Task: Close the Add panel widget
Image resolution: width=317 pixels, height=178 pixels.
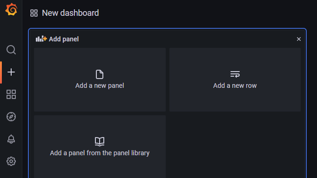Action: pyautogui.click(x=299, y=39)
